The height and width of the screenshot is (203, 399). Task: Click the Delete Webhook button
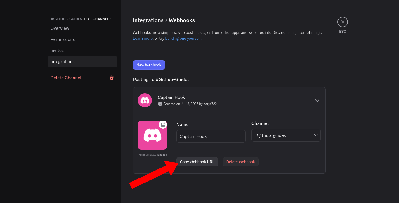(241, 162)
